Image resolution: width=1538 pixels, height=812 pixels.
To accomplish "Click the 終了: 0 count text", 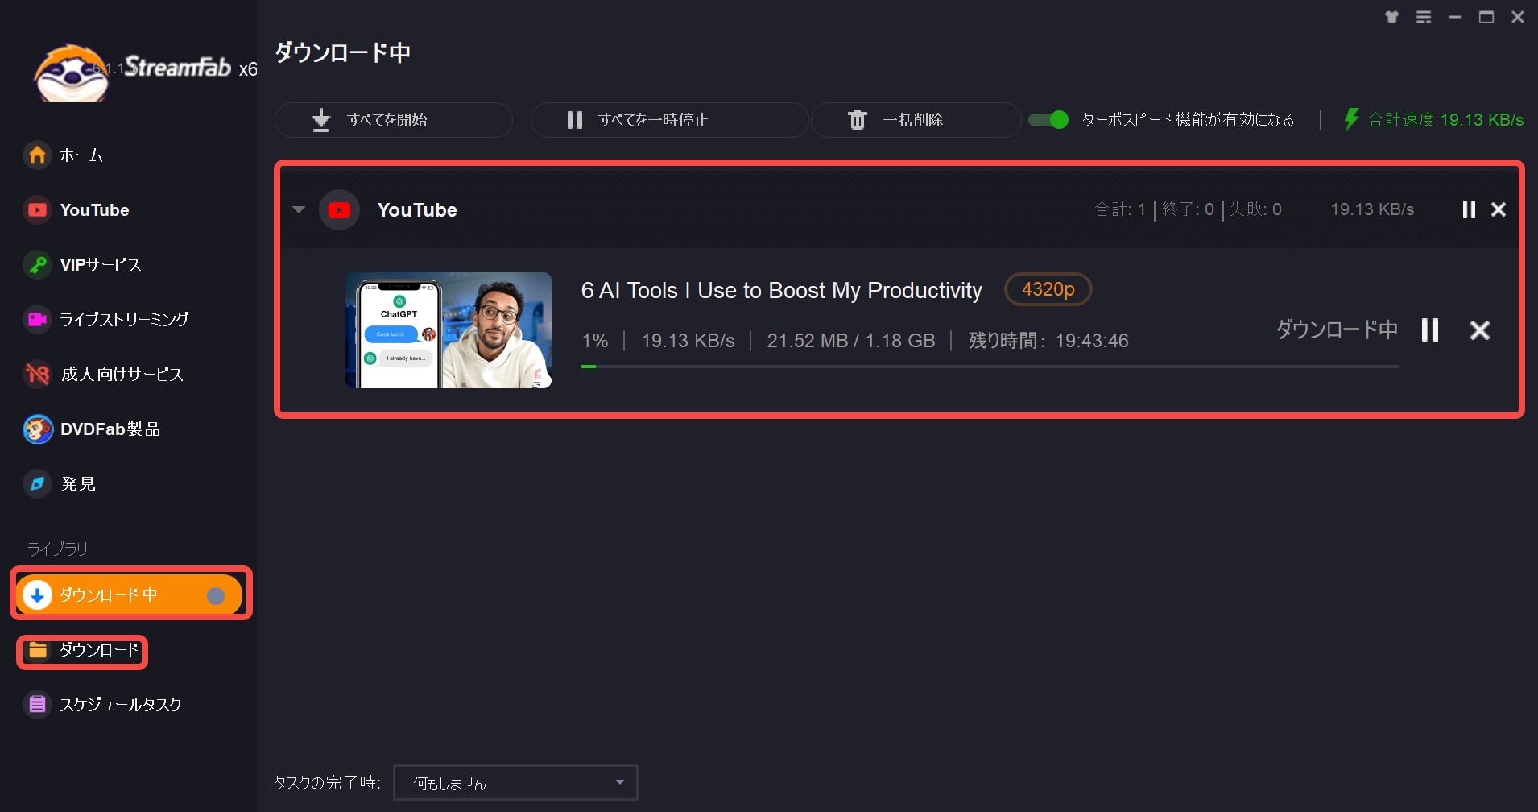I will (1188, 209).
